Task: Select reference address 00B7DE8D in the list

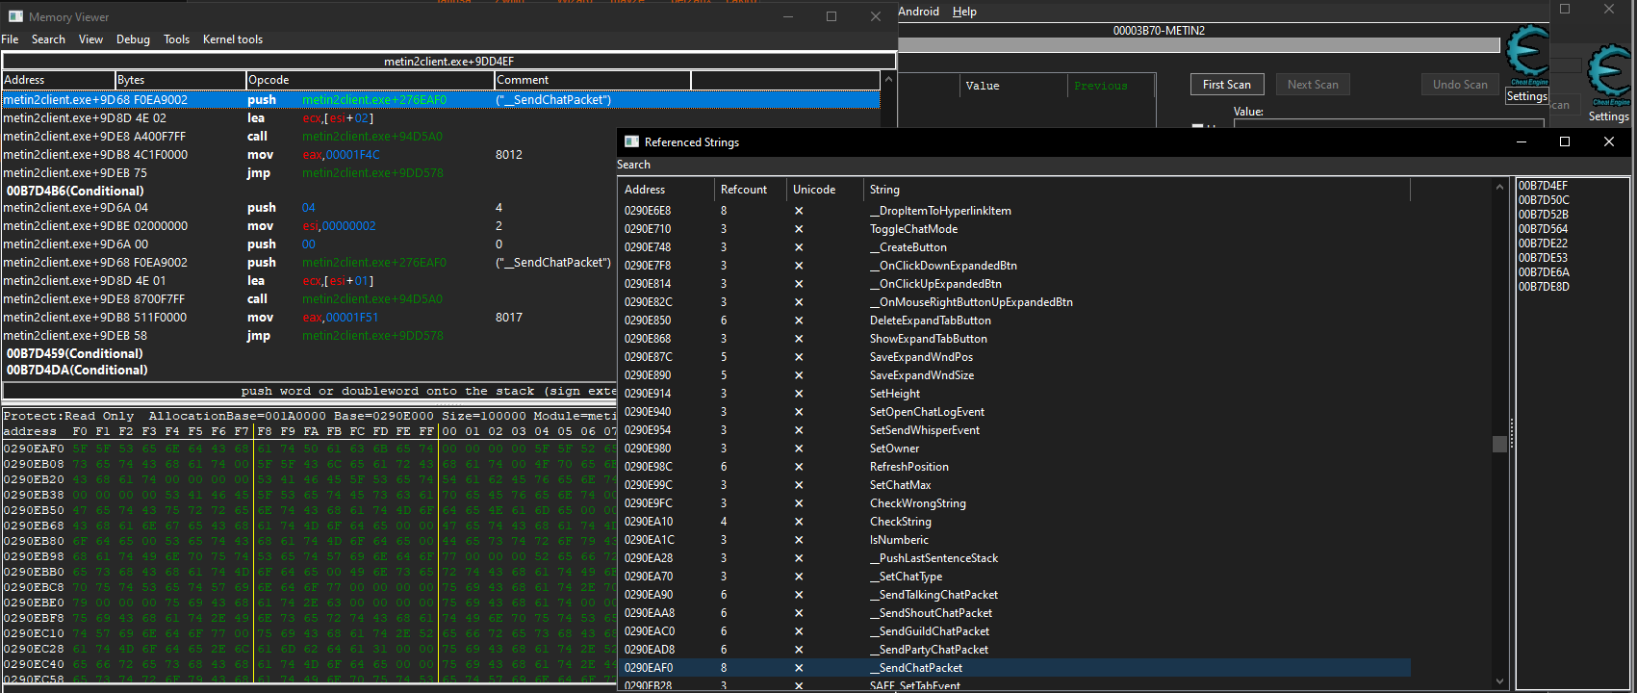Action: (1572, 287)
